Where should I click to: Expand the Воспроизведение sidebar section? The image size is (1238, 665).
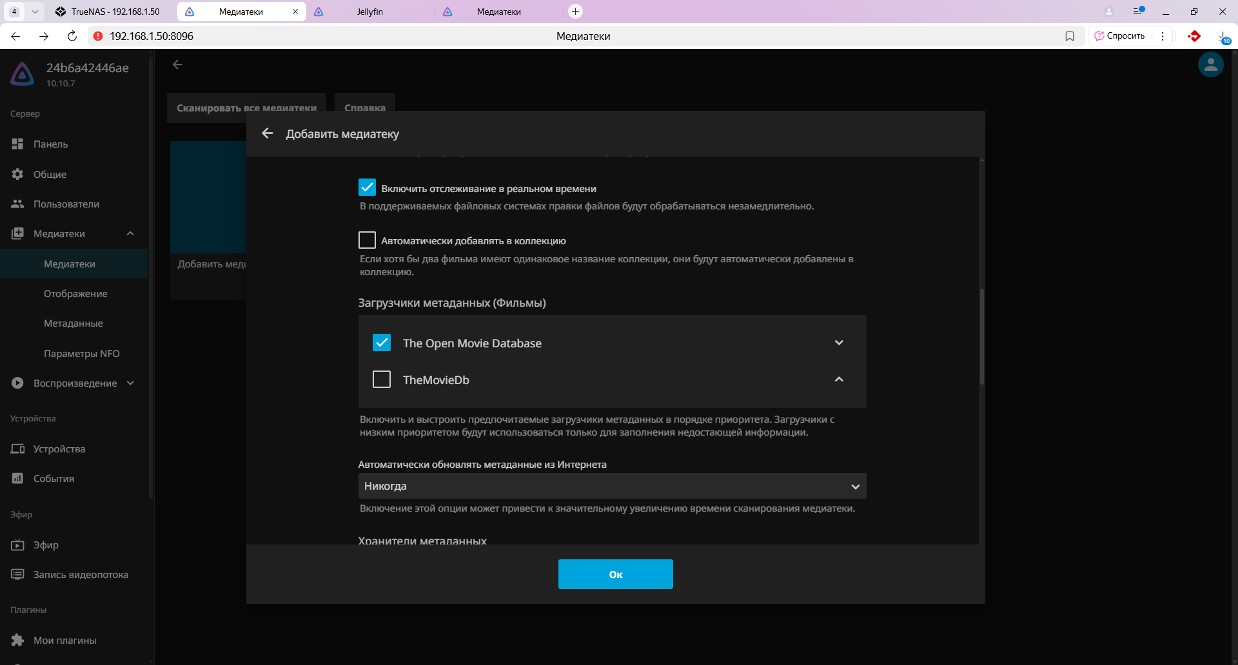(x=130, y=383)
